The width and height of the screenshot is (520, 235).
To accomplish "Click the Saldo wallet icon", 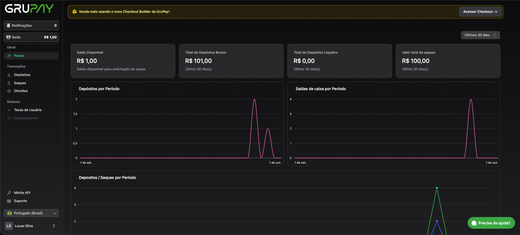I will coord(8,37).
